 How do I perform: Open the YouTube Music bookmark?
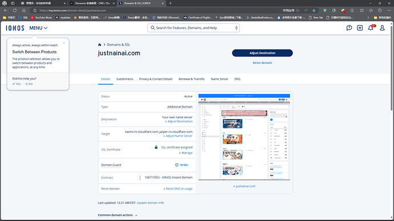[41, 18]
